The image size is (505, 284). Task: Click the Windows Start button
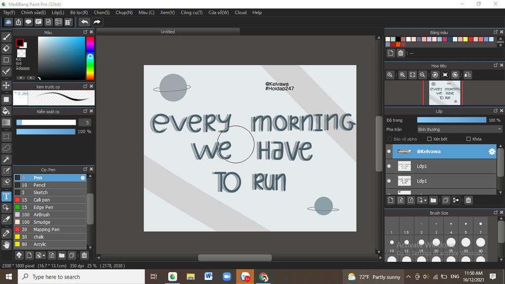click(9, 277)
